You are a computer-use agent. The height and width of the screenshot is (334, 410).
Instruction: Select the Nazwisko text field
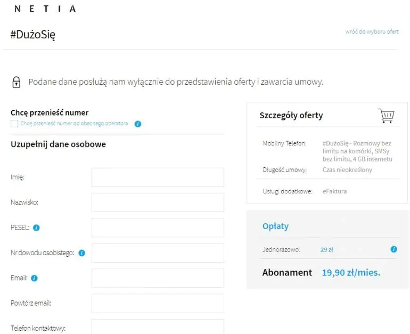pos(158,202)
